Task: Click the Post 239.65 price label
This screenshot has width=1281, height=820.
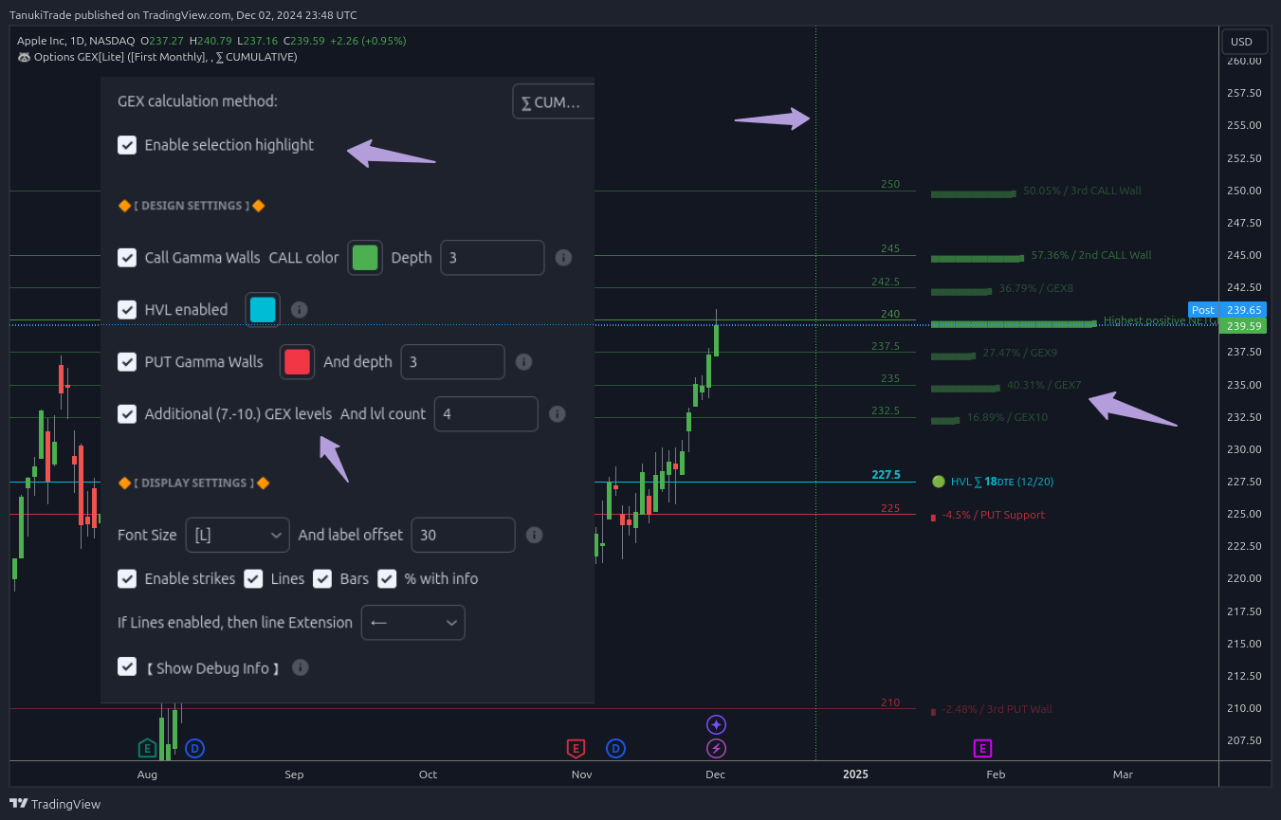Action: click(1227, 310)
